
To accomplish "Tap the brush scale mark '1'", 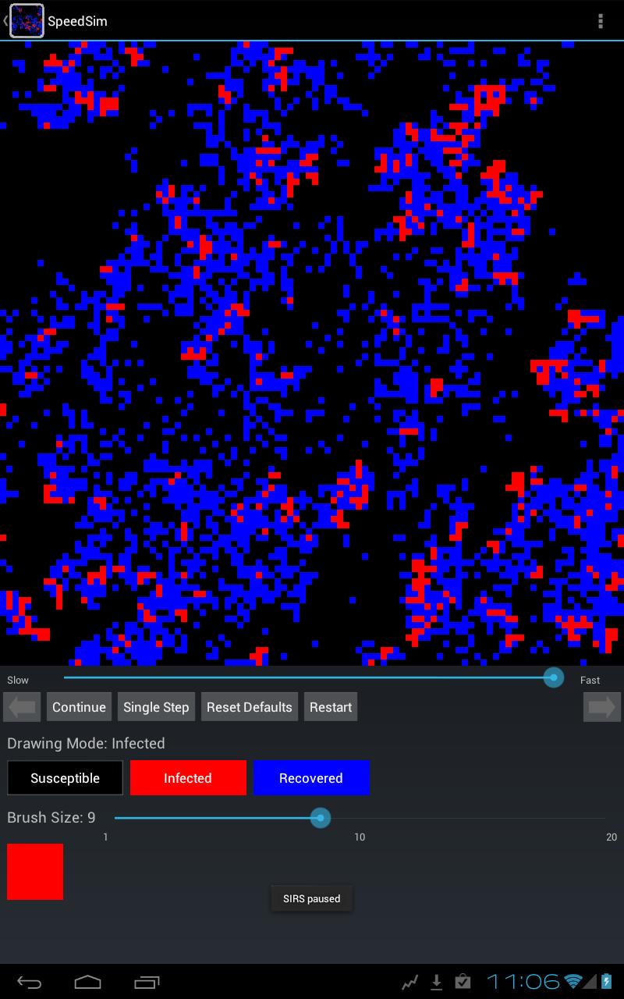I will pyautogui.click(x=106, y=837).
